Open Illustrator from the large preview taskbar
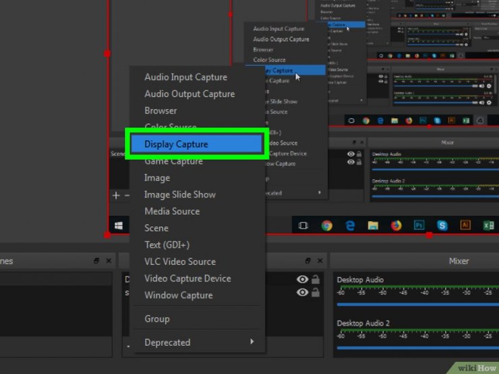The height and width of the screenshot is (374, 499). coord(465,225)
